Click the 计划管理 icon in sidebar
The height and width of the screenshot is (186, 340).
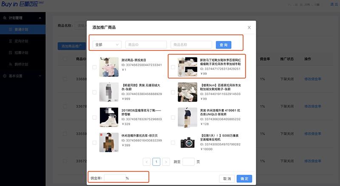pos(5,18)
